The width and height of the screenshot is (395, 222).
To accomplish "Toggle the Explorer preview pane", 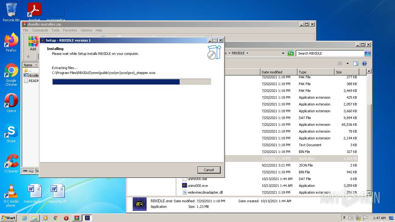I will tap(356, 64).
